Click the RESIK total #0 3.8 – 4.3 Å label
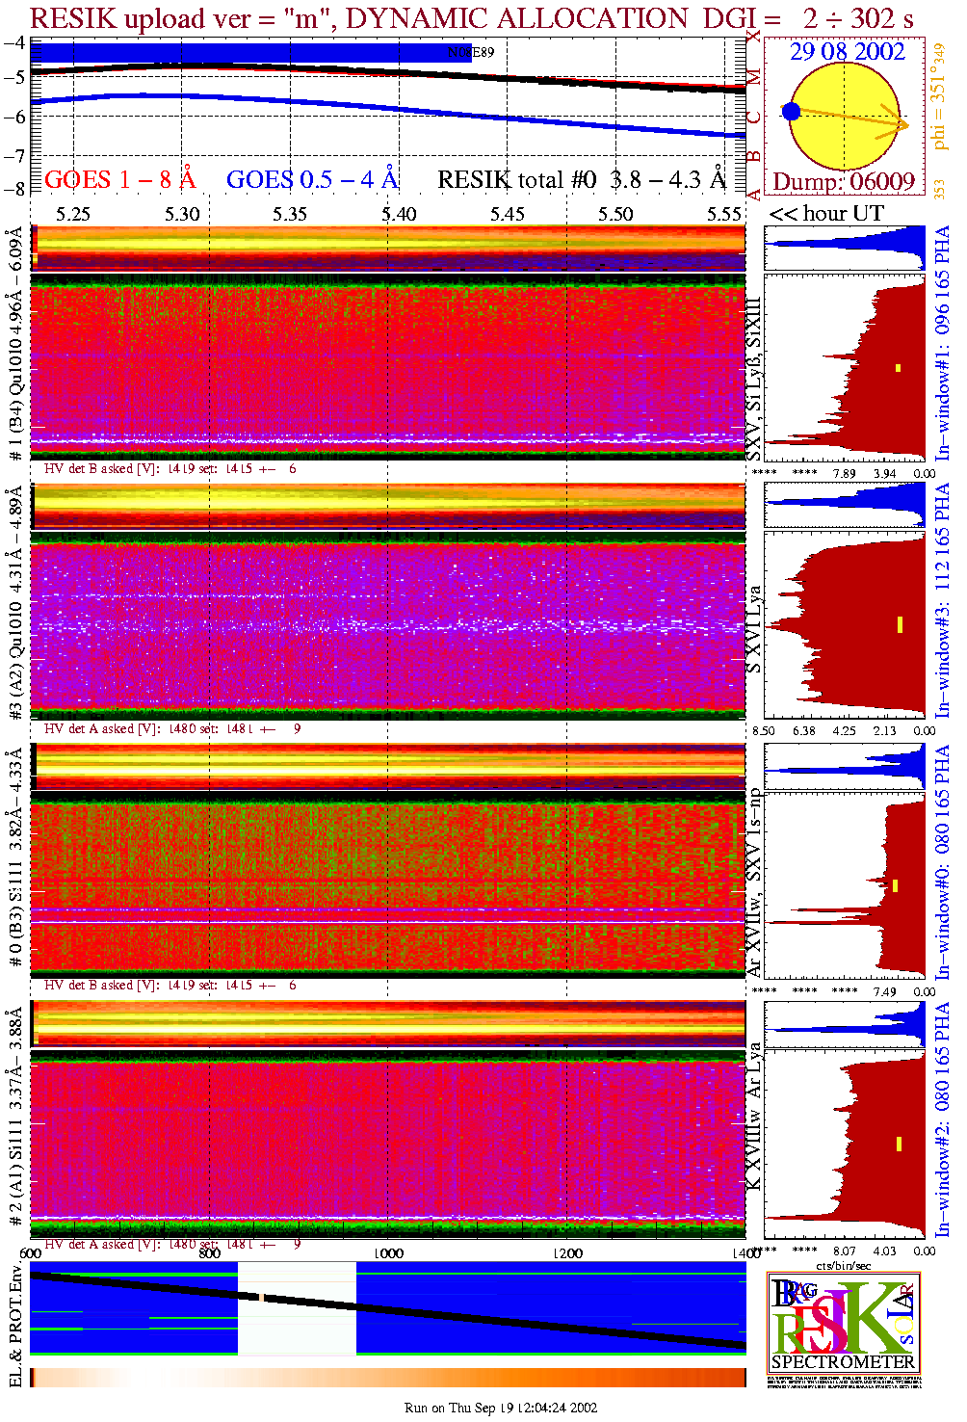The width and height of the screenshot is (967, 1422). point(582,180)
